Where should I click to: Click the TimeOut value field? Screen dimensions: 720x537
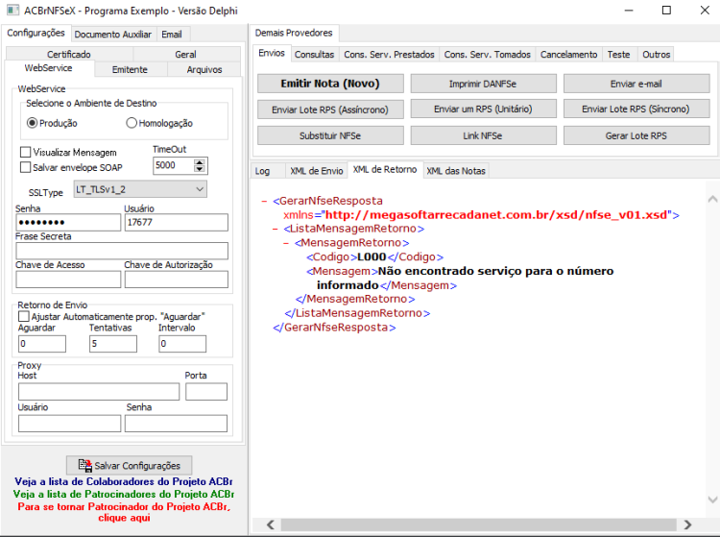click(x=174, y=165)
